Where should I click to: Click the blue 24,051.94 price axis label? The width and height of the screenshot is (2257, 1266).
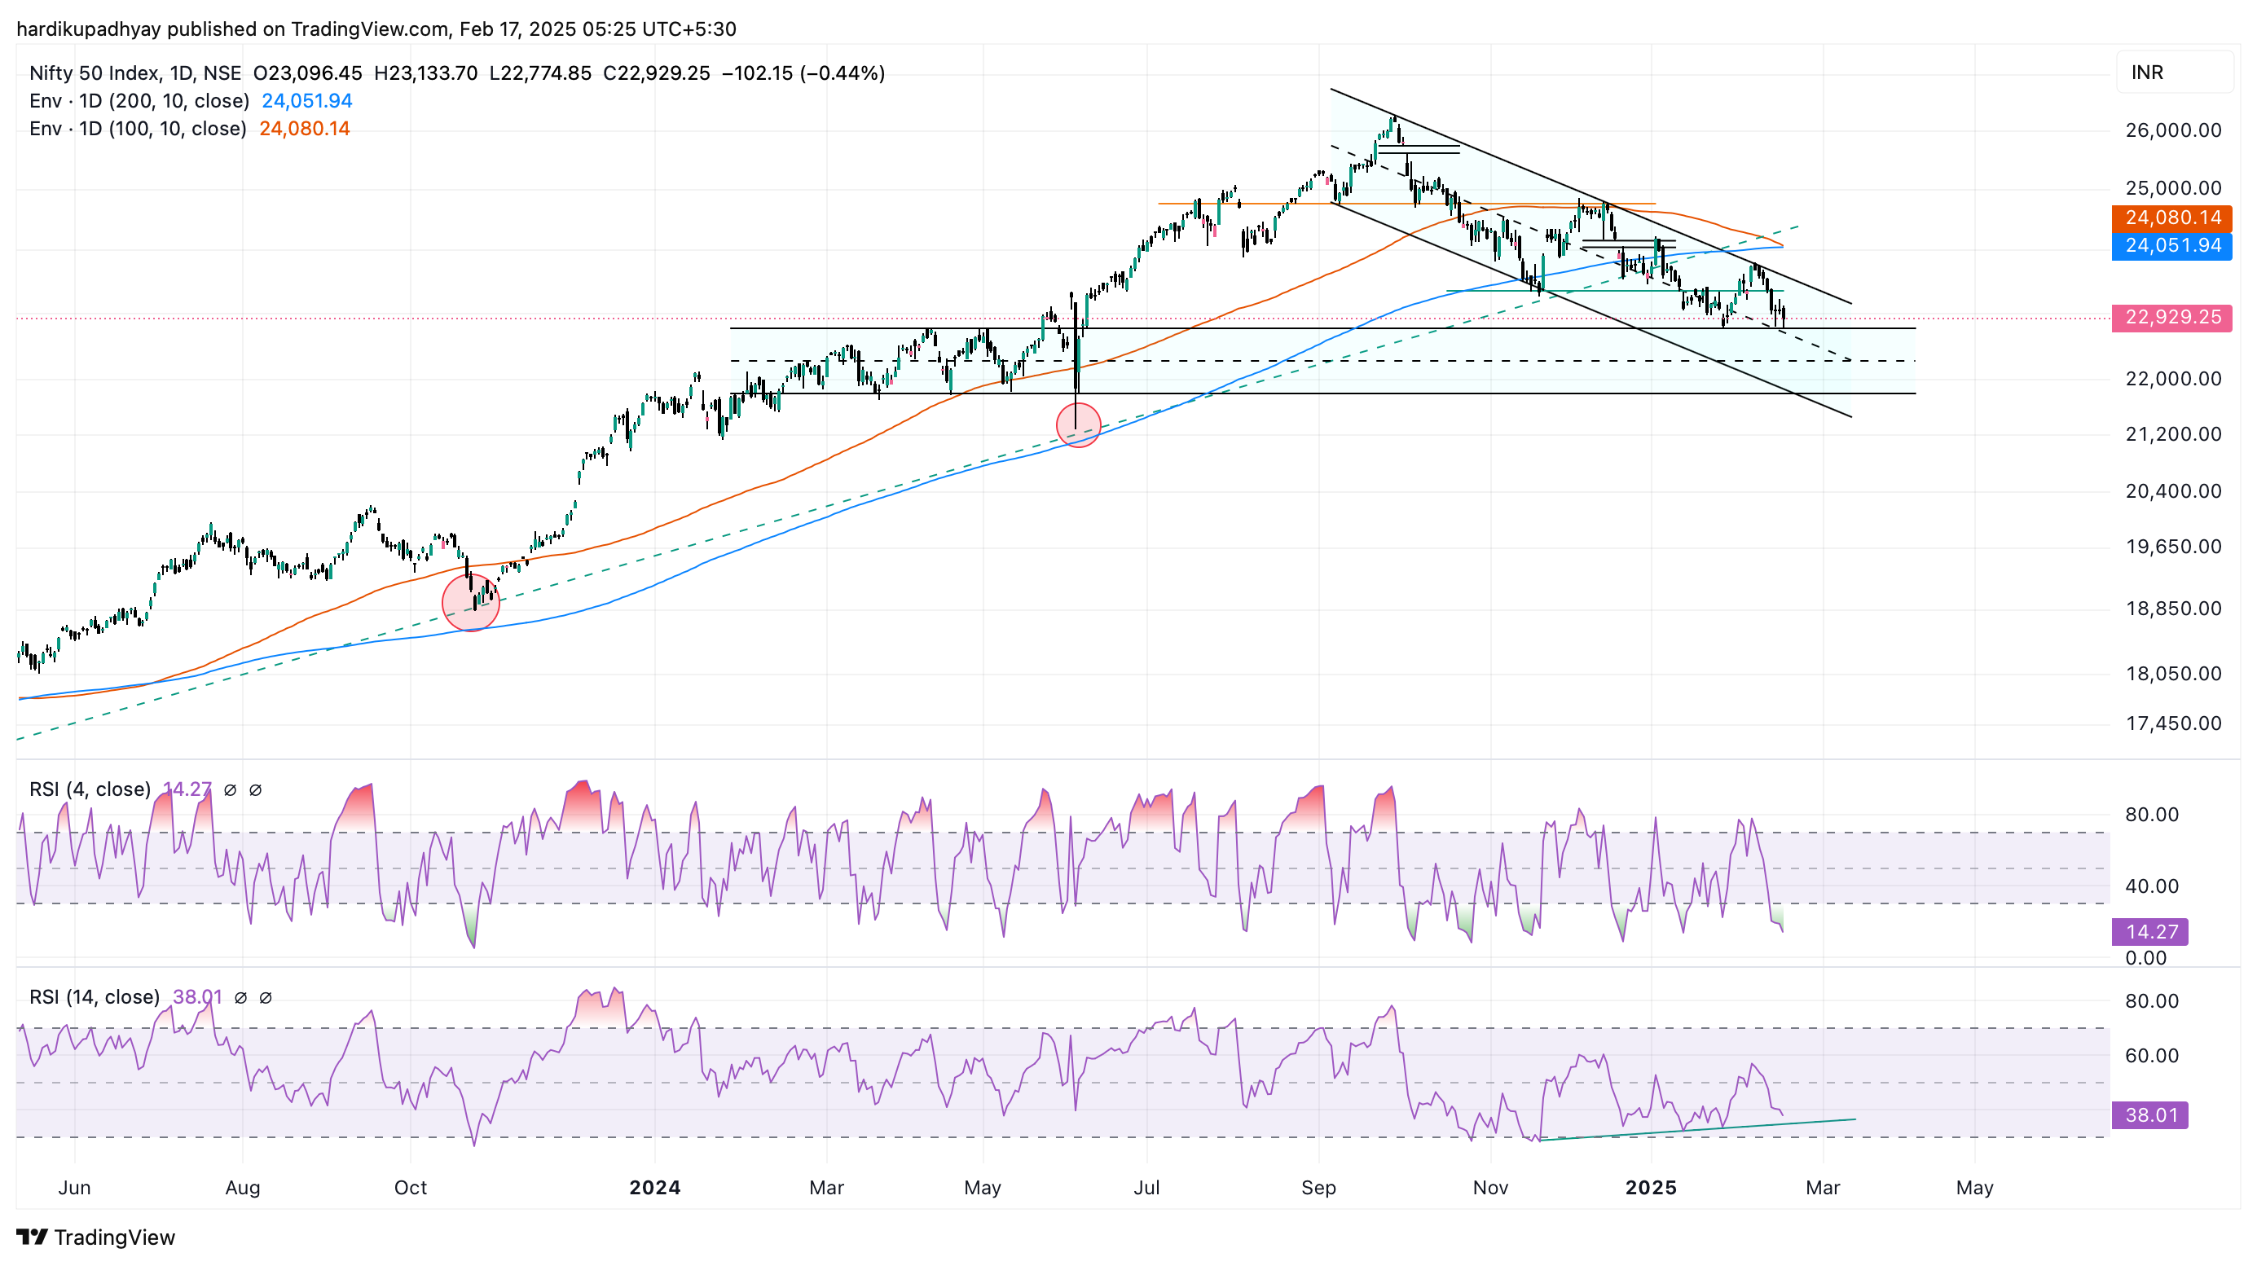(2172, 245)
